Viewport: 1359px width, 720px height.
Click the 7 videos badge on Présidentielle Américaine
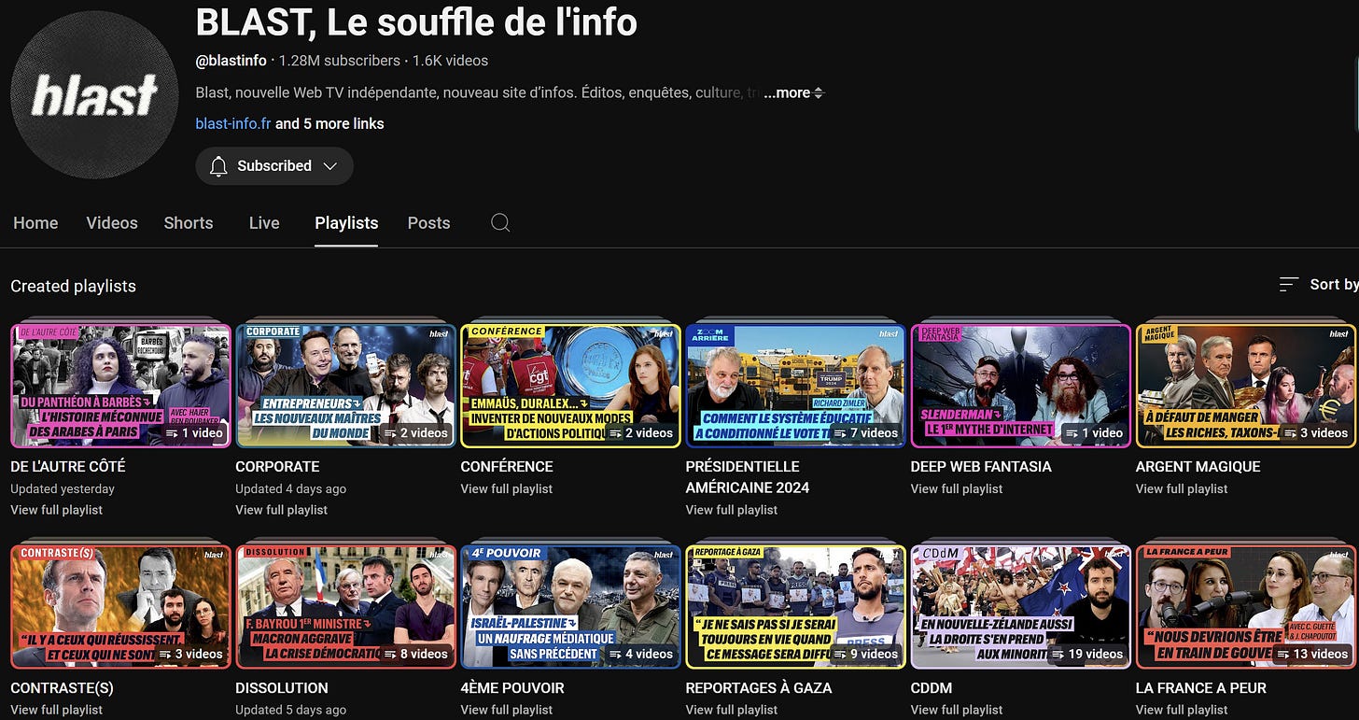tap(867, 432)
